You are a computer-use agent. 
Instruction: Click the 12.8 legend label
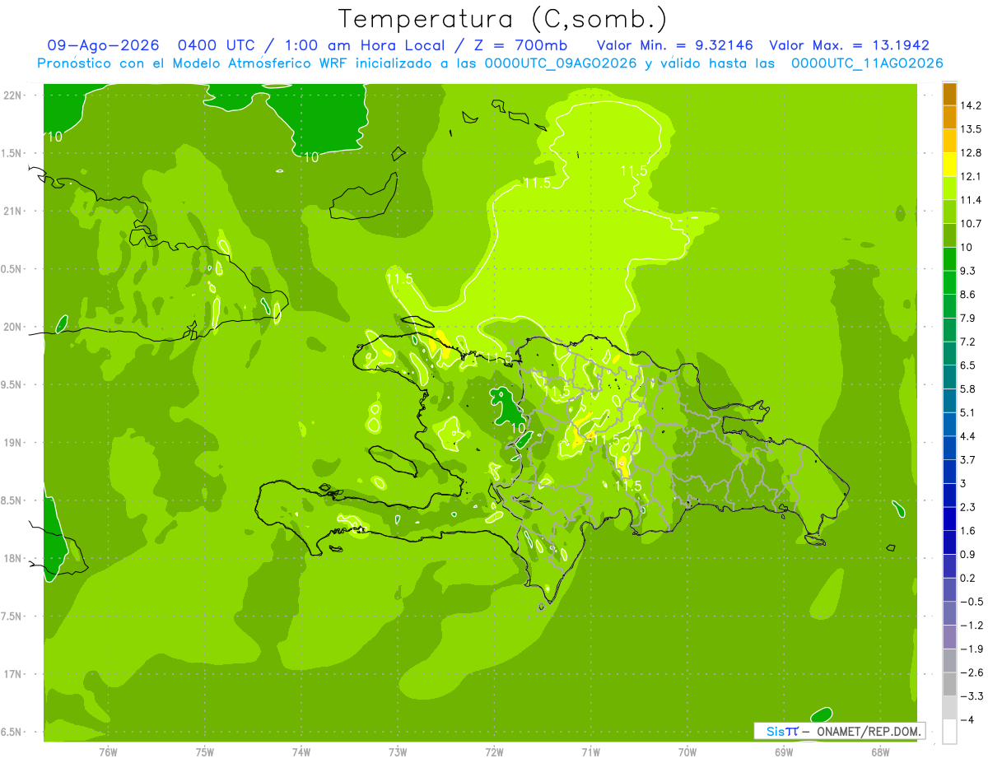pyautogui.click(x=971, y=152)
